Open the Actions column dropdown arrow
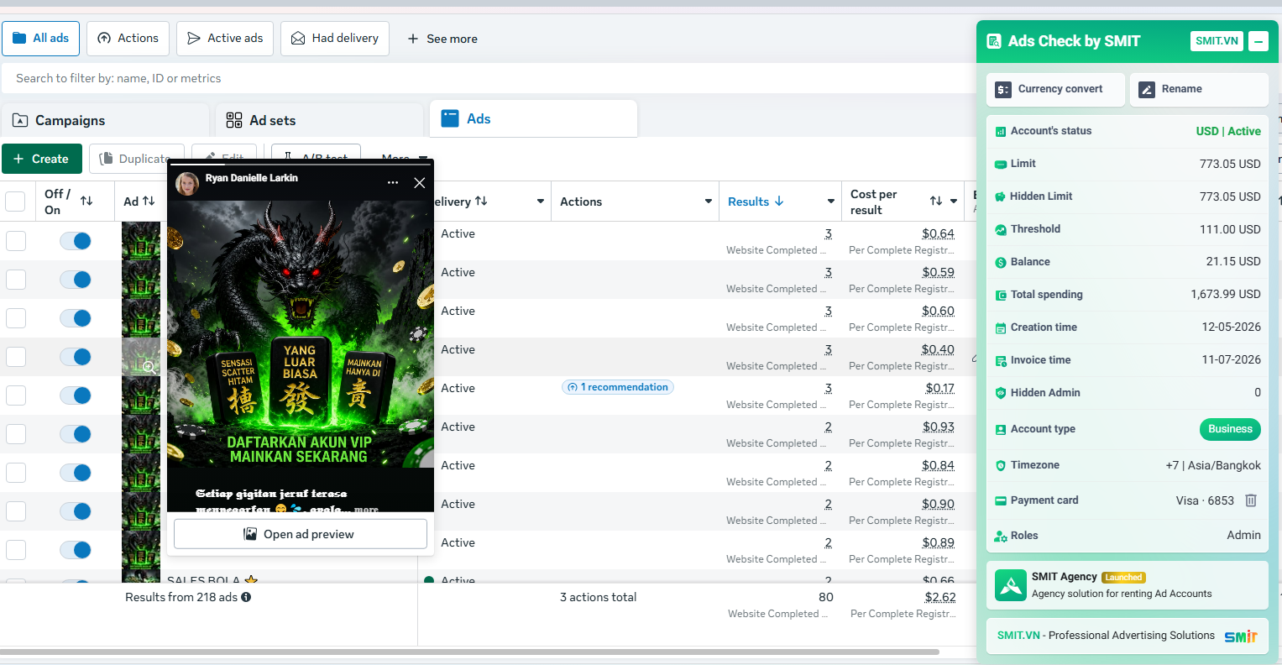 (x=709, y=202)
